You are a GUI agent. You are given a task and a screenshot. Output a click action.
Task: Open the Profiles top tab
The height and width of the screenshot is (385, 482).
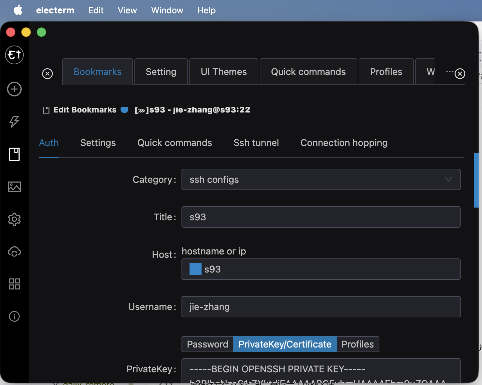pos(386,72)
